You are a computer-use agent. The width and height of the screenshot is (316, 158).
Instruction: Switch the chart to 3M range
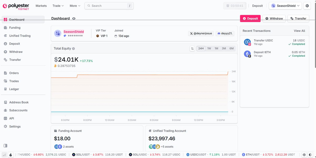(224, 48)
